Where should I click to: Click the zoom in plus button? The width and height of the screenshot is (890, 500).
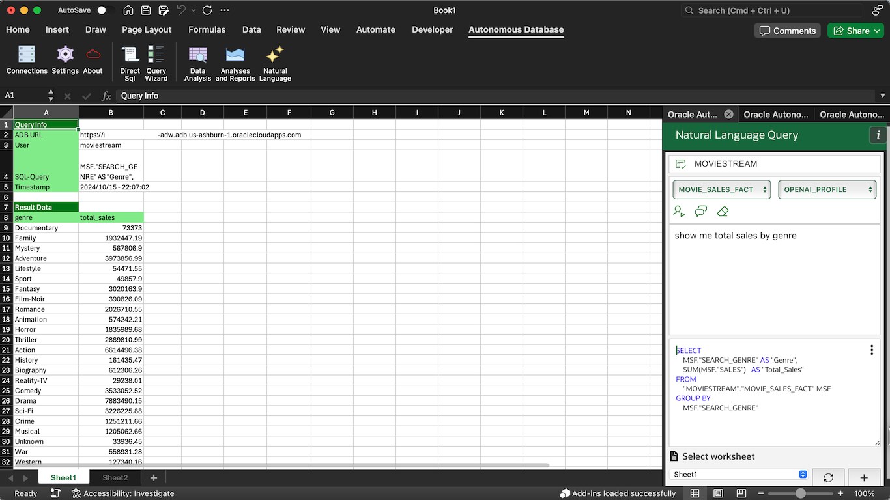pos(840,493)
